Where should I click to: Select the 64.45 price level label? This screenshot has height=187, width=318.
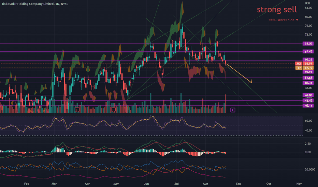click(308, 52)
